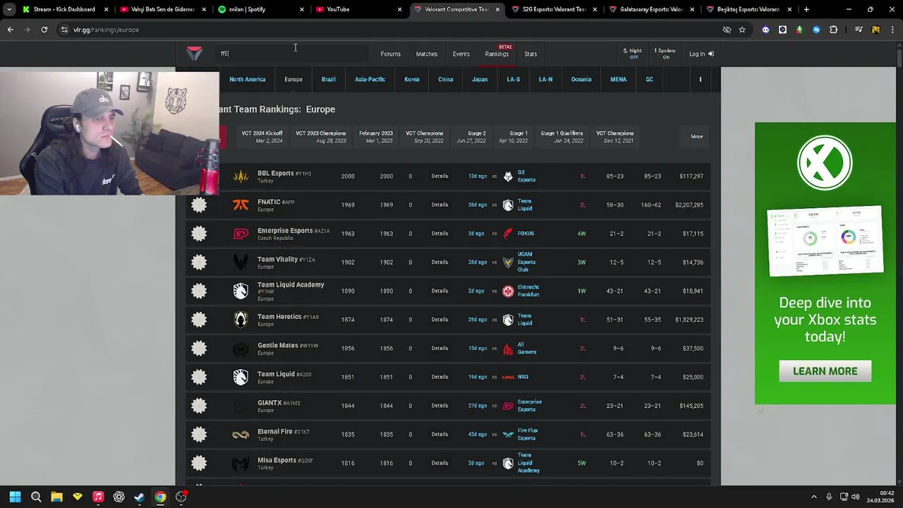Click the FOKUS opponent logo
This screenshot has height=508, width=903.
coord(508,234)
